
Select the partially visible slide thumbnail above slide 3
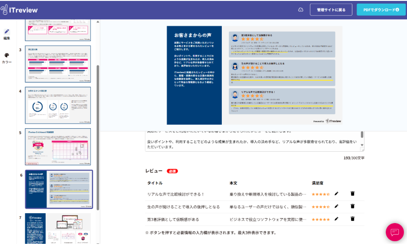(58, 30)
